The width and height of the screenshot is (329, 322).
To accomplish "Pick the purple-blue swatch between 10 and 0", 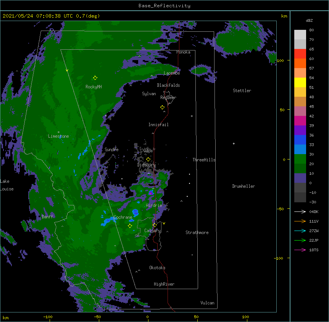I will point(300,178).
